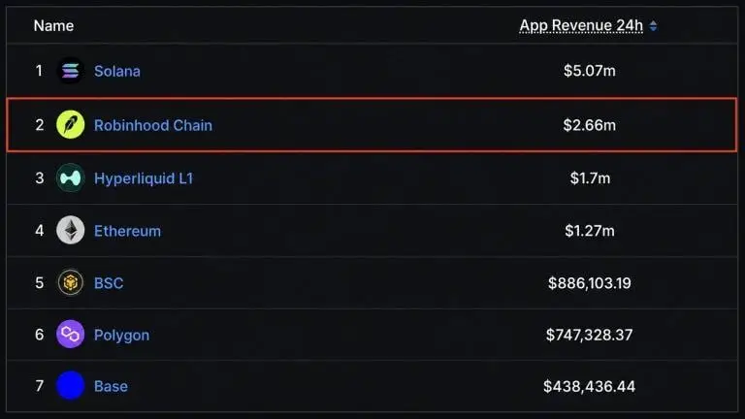This screenshot has height=419, width=745.
Task: Open the Base chain link
Action: pos(111,386)
